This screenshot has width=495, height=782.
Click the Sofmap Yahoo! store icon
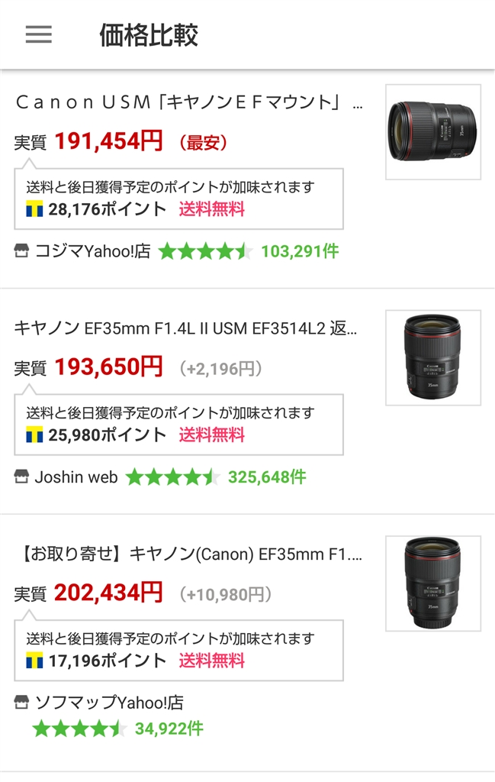tap(21, 703)
